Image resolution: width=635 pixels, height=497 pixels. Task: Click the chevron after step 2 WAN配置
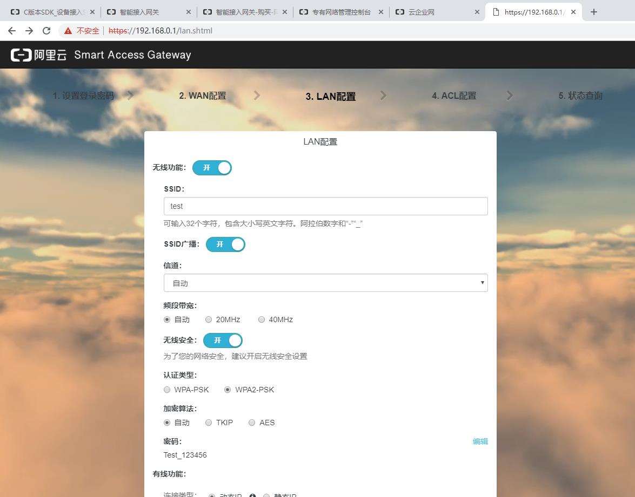pos(257,96)
